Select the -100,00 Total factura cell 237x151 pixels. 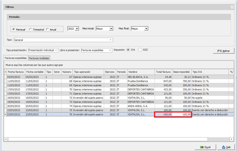coord(163,114)
